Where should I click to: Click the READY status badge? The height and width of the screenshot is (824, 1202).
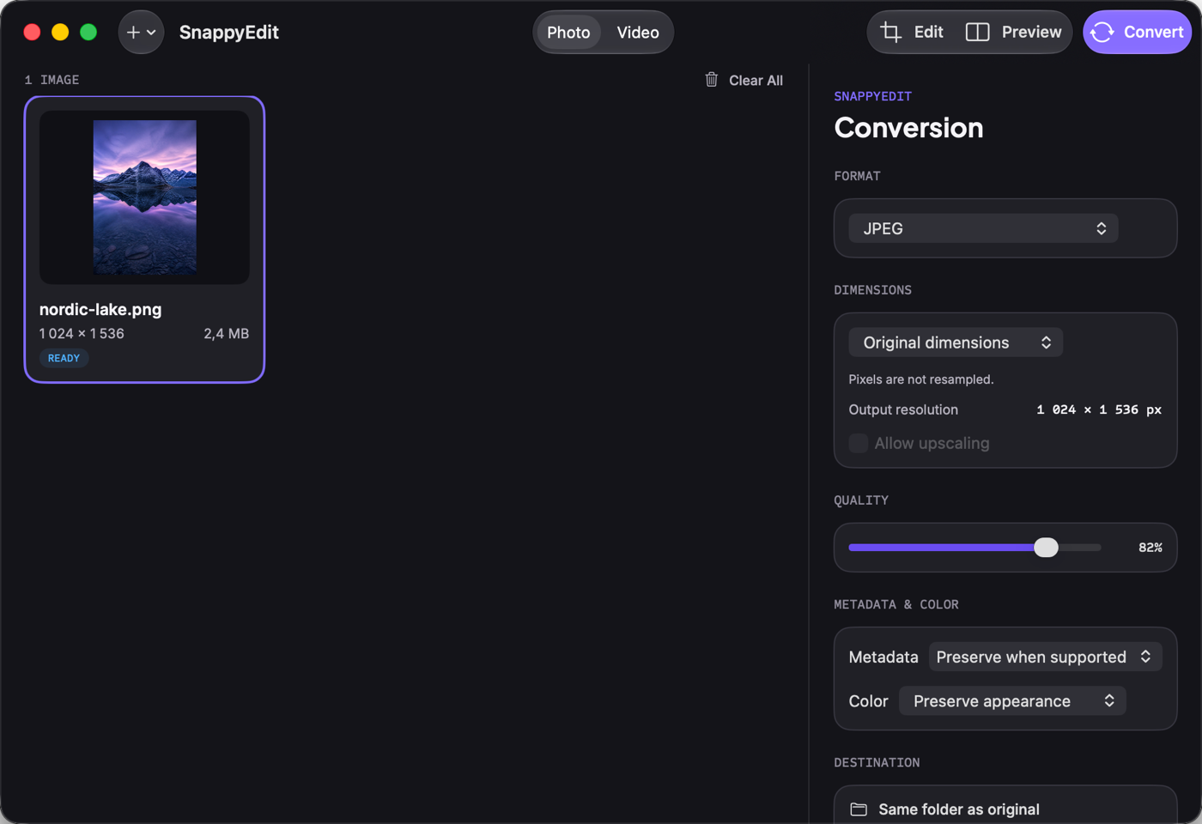pyautogui.click(x=64, y=358)
